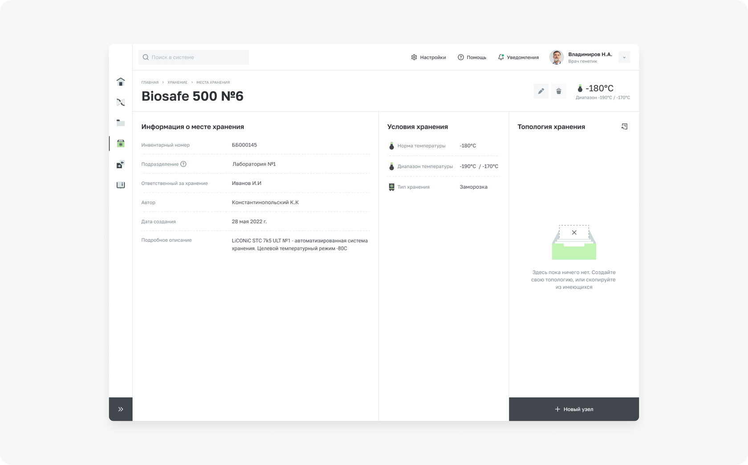Go to ХРАНЕНИЕ breadcrumb
Viewport: 748px width, 465px height.
click(x=177, y=82)
